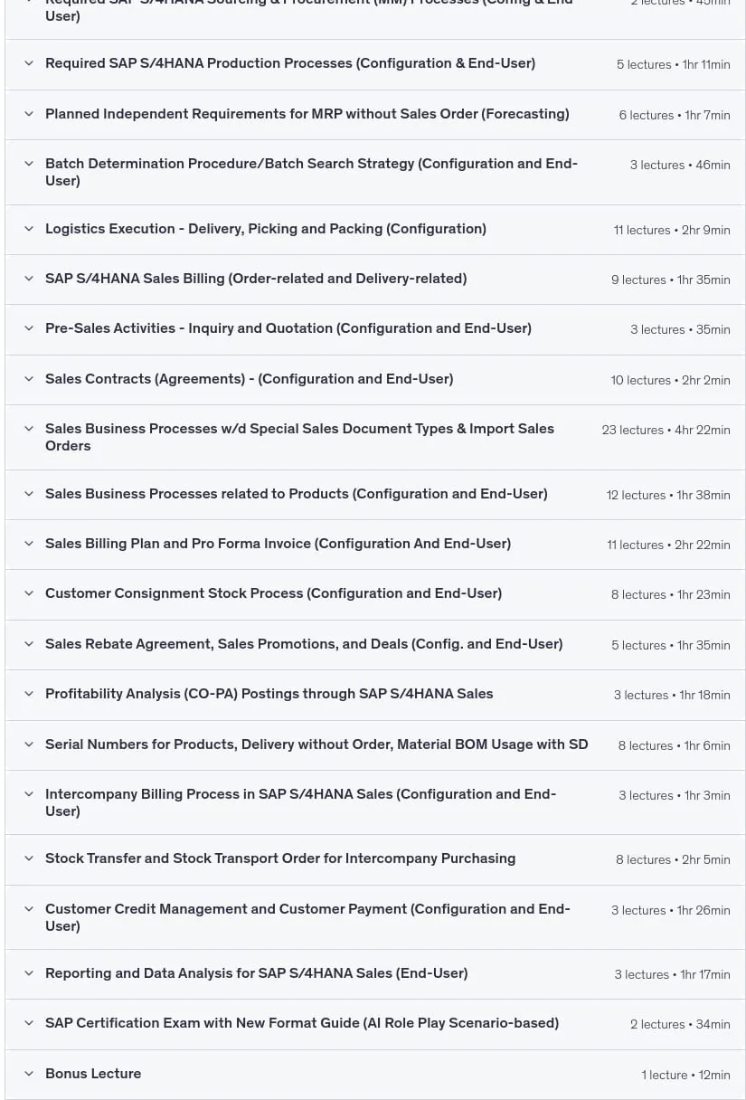Click arrow icon for Customer Credit Management section
The height and width of the screenshot is (1100, 746).
[29, 909]
